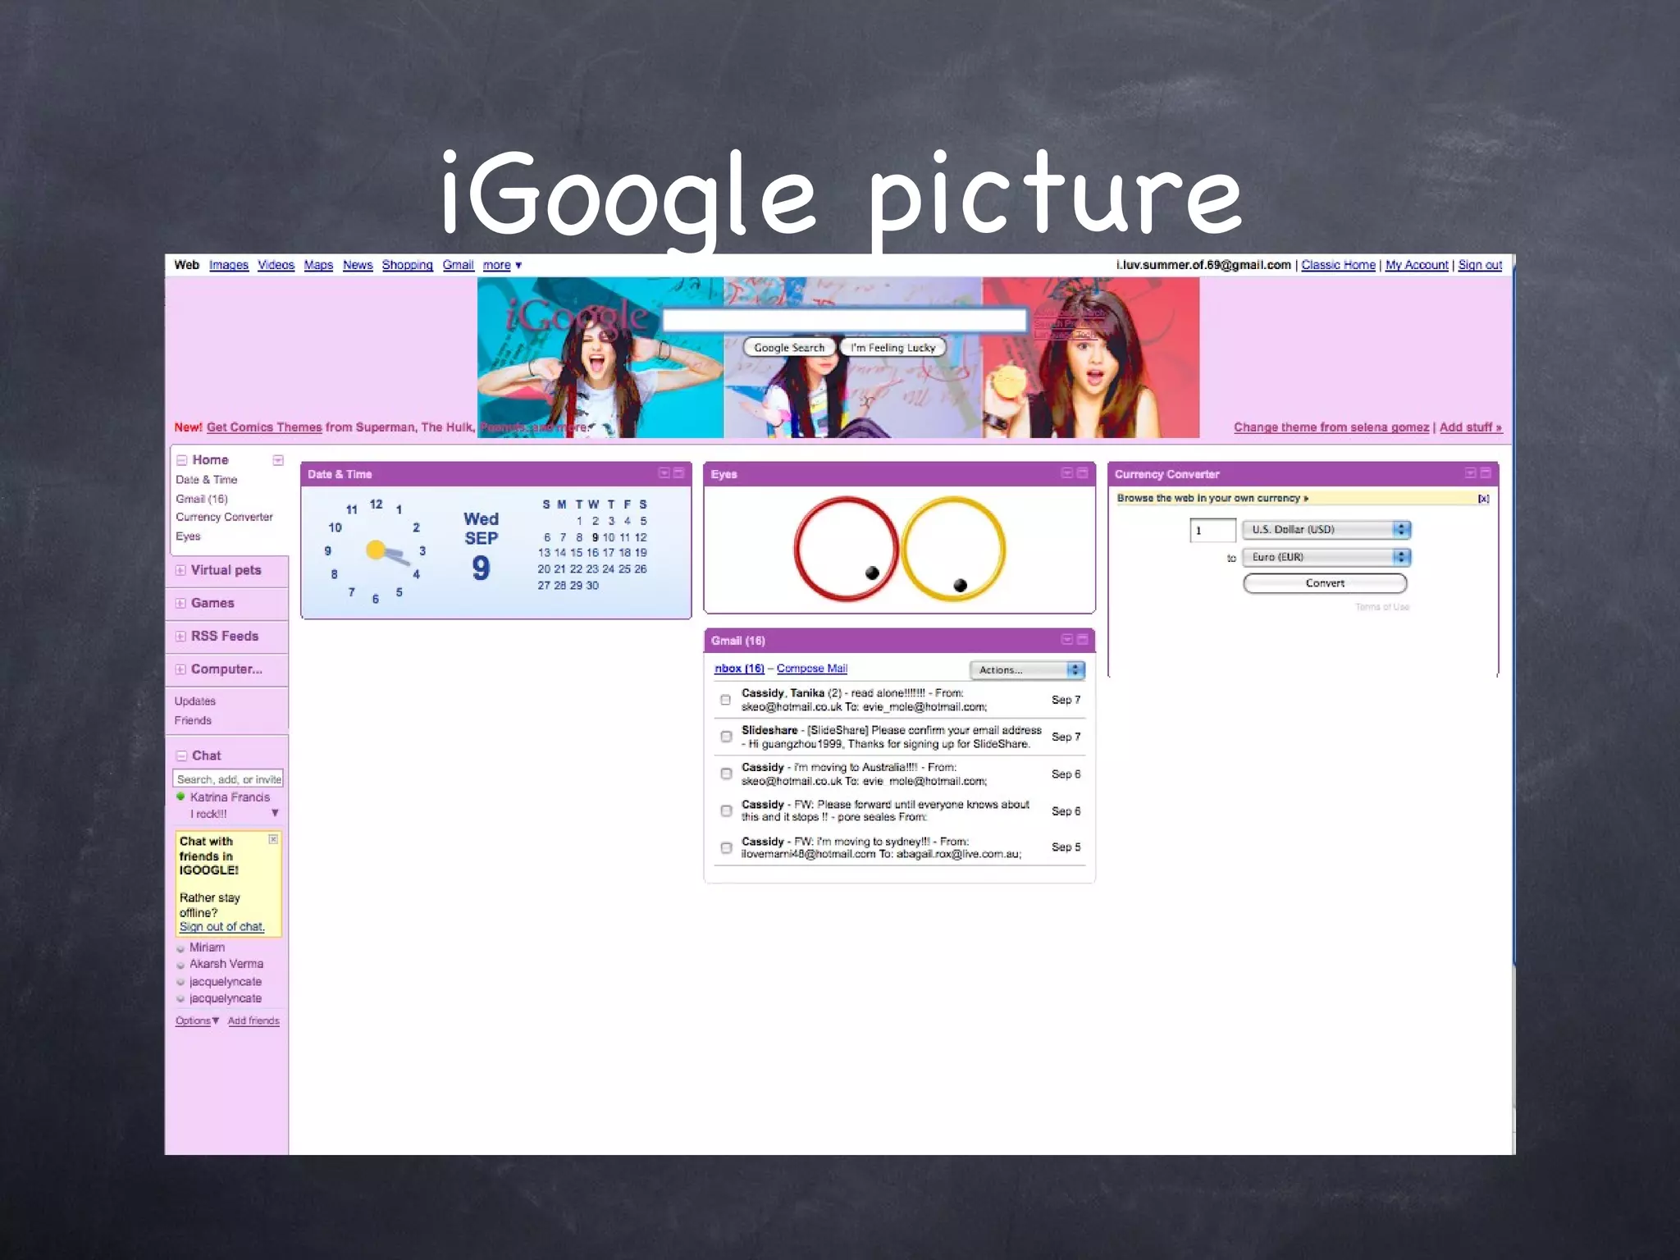Open Shopping from top navigation
Viewport: 1680px width, 1260px height.
click(407, 265)
